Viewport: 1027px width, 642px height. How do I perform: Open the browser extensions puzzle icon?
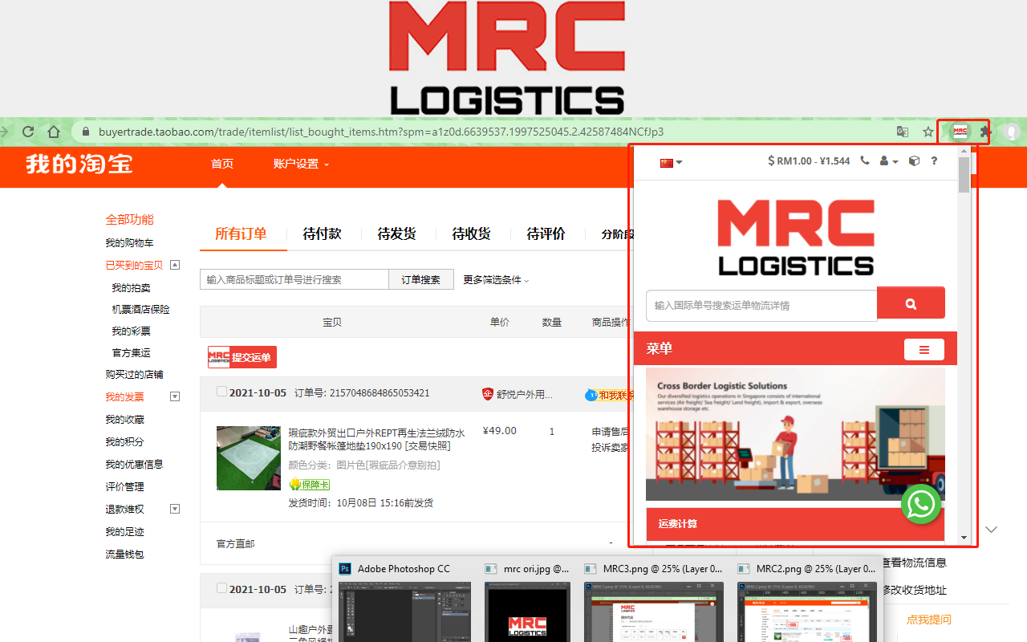[986, 132]
